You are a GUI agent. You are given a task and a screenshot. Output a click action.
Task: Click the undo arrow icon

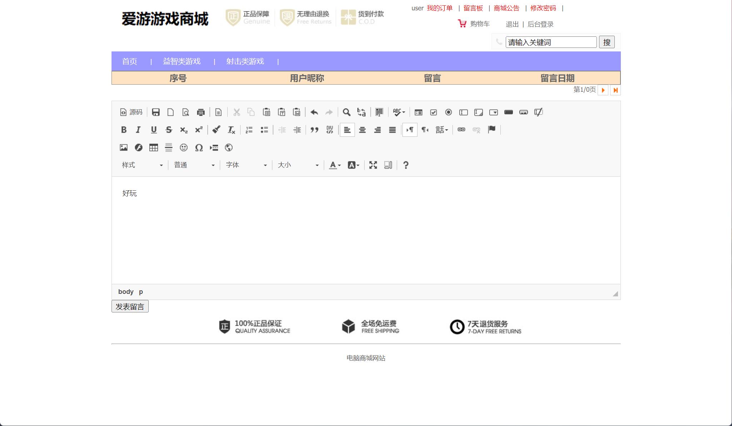[314, 112]
